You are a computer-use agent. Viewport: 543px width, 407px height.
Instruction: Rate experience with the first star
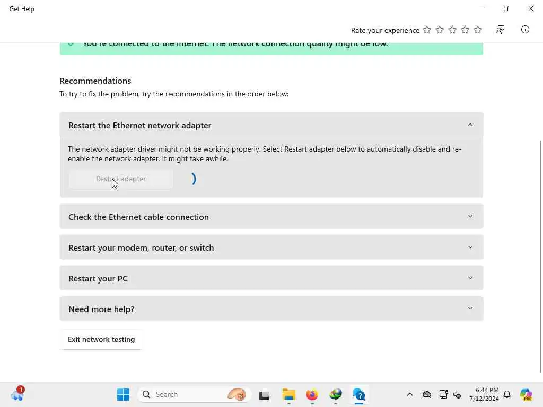pyautogui.click(x=427, y=30)
